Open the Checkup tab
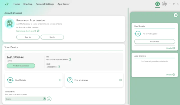The image size is (180, 105). point(28,4)
